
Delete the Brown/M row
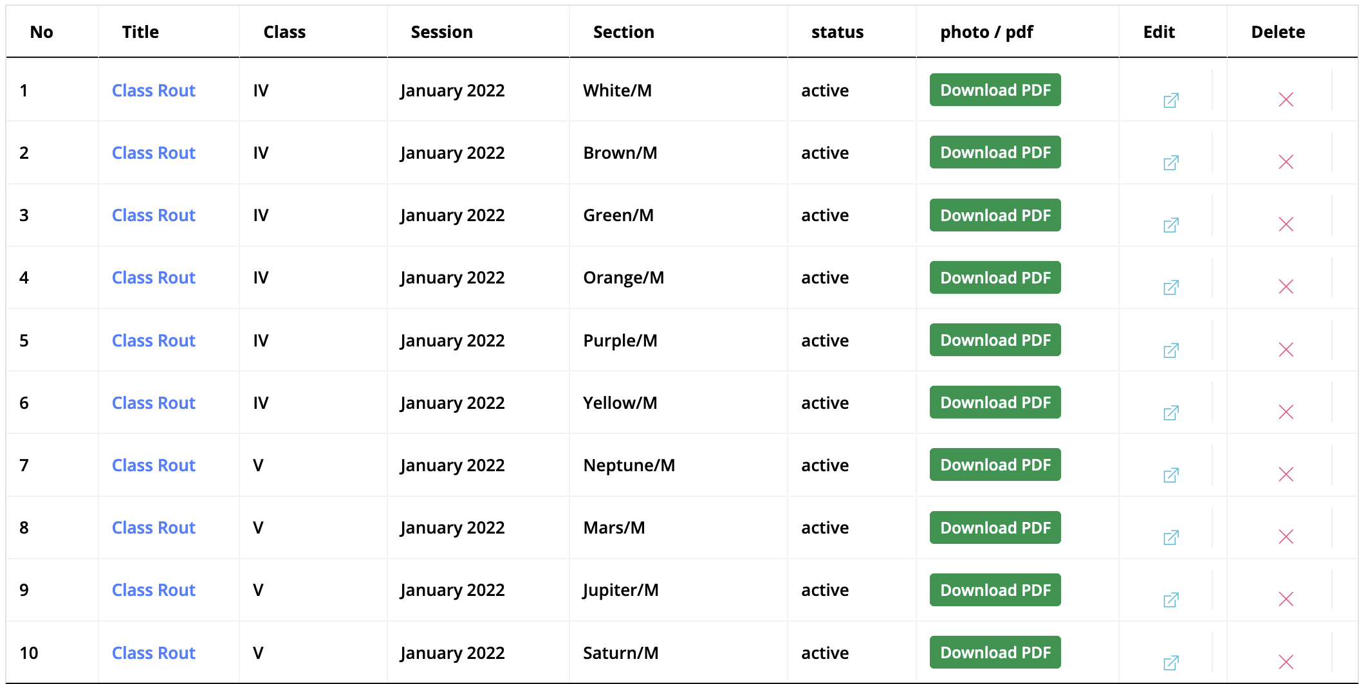pos(1286,162)
